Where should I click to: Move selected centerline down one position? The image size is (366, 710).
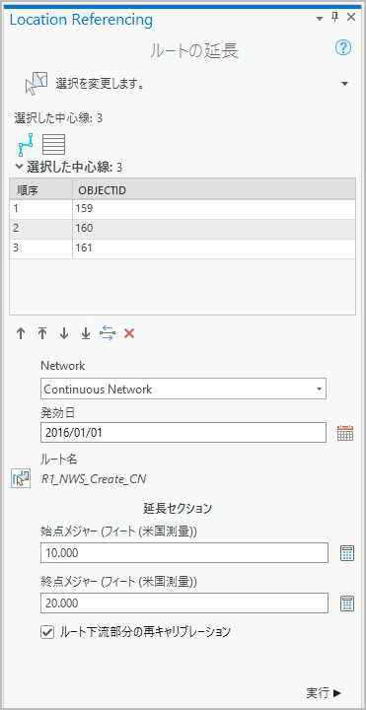coord(64,333)
